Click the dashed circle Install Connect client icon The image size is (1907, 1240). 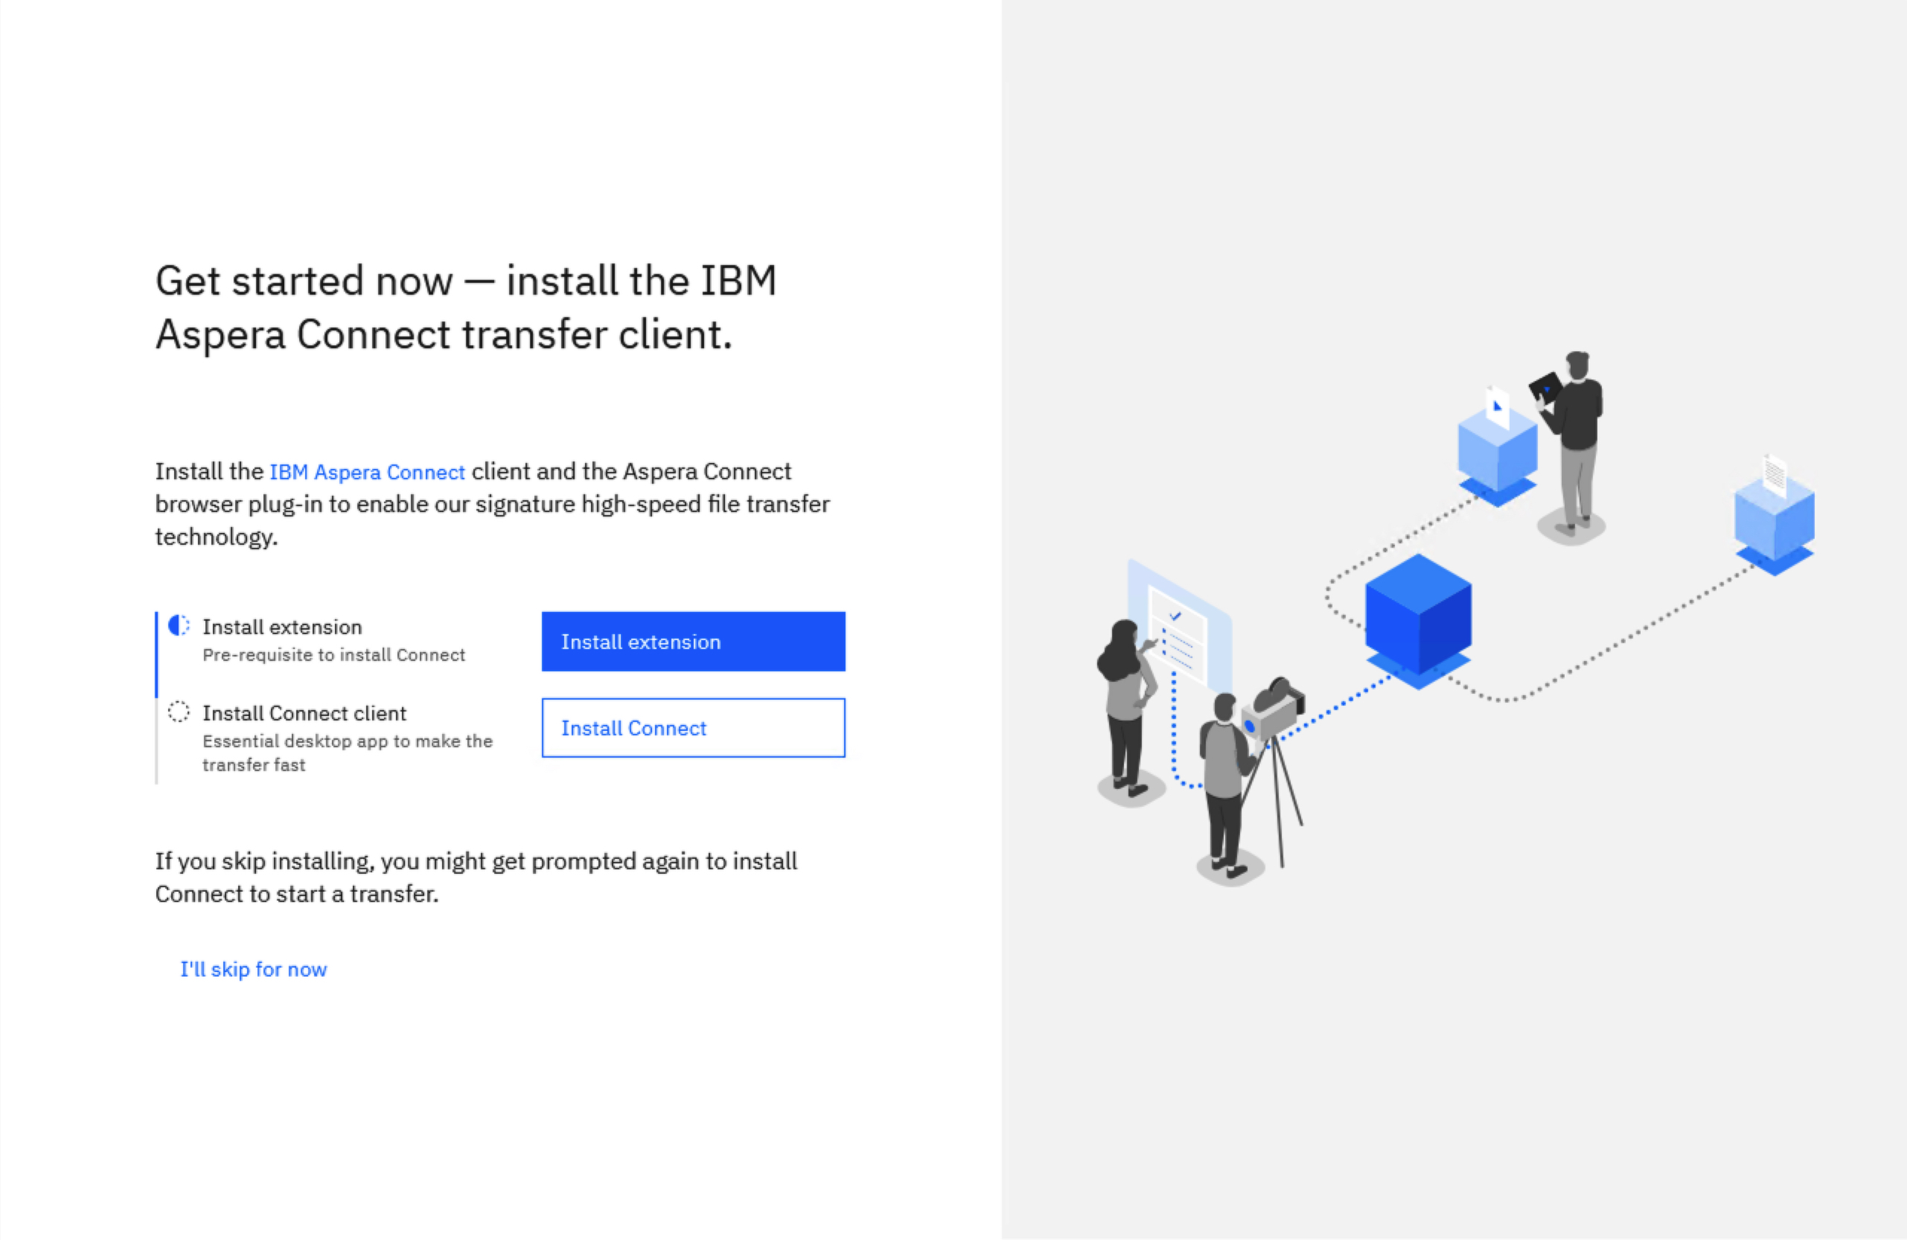[x=179, y=712]
